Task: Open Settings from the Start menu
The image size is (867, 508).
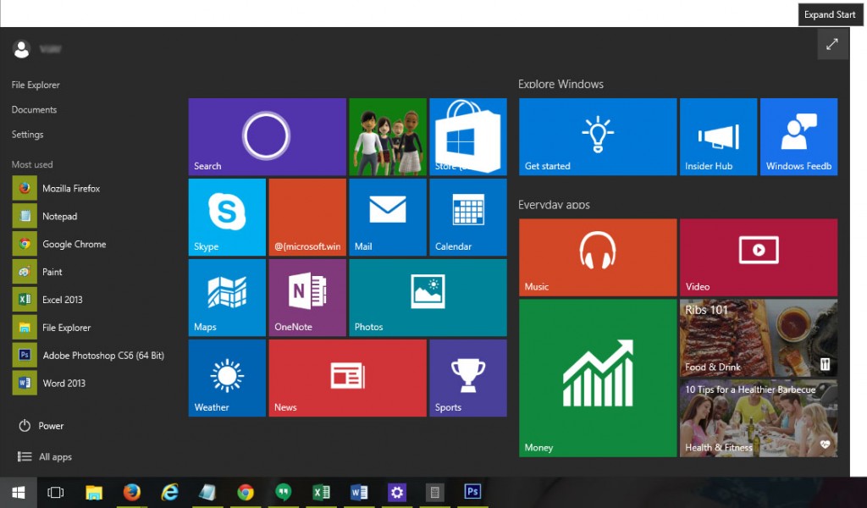Action: pos(27,135)
